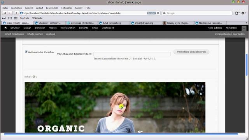Switch to the Download | CKEditor tab
This screenshot has height=140, width=249.
[82, 23]
